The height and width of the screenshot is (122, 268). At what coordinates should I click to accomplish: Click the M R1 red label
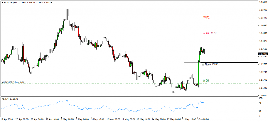click(214, 33)
